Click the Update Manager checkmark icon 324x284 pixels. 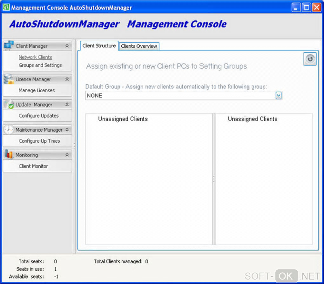9,104
